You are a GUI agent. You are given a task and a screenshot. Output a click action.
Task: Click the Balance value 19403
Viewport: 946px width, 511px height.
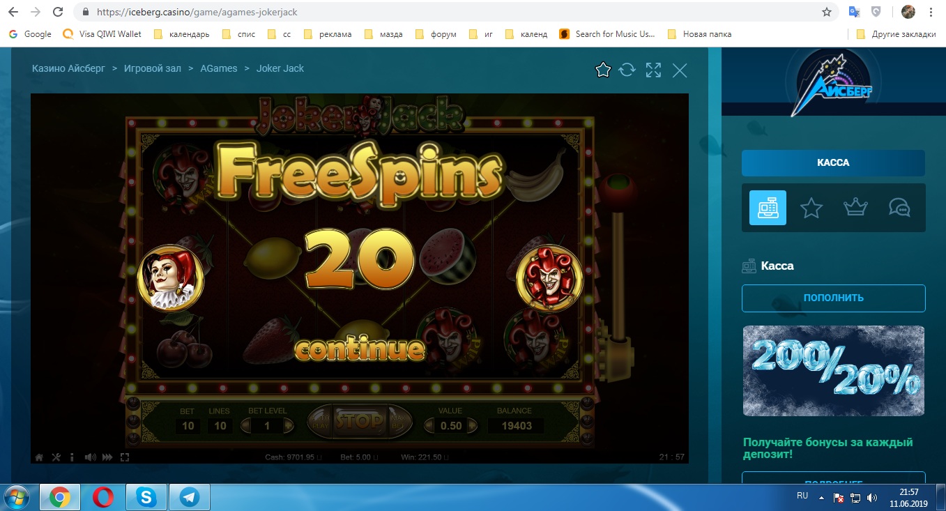[515, 425]
